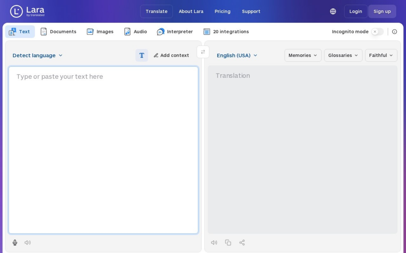The width and height of the screenshot is (406, 253).
Task: Open the Faithful style dropdown
Action: coord(381,55)
